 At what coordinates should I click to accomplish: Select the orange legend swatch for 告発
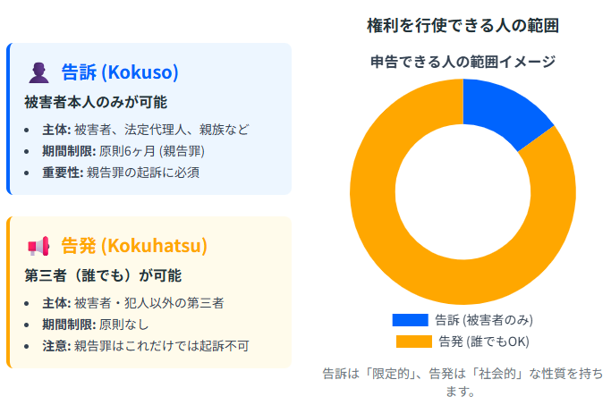tap(413, 341)
